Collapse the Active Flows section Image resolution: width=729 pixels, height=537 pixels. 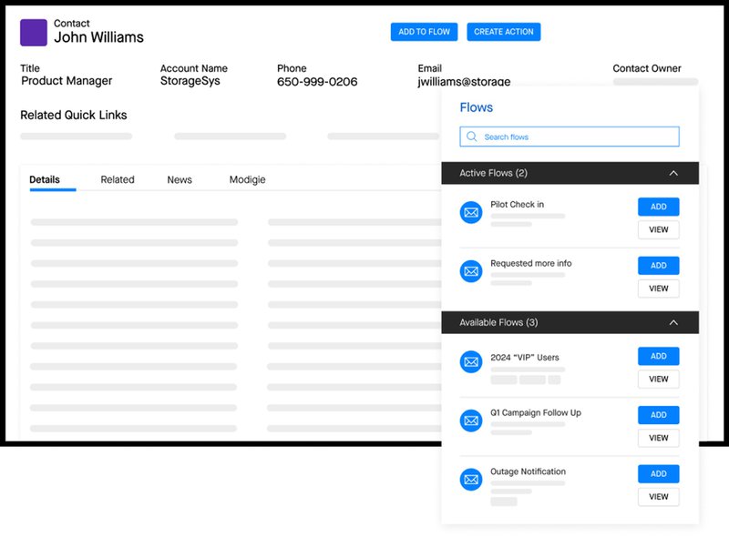(x=673, y=173)
